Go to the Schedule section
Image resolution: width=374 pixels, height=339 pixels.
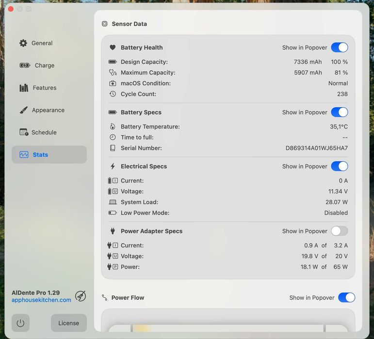pyautogui.click(x=49, y=132)
